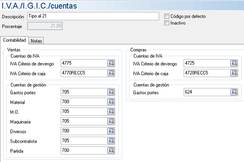Screen dimensions: 244x162
Task: Open account search for Partida
Action: point(111,150)
